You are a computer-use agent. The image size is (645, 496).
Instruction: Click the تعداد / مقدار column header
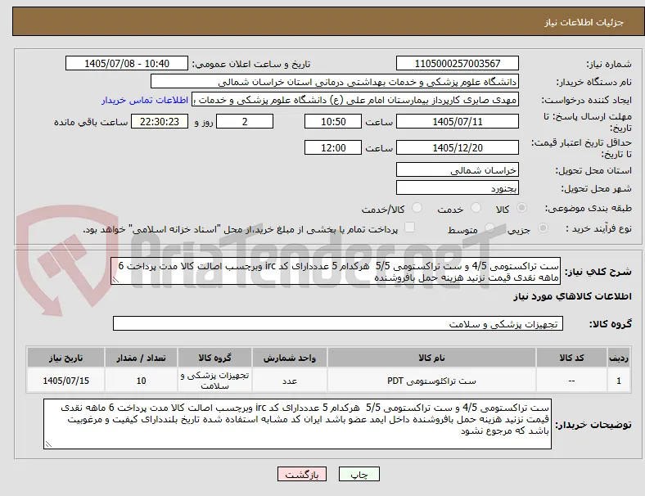(141, 358)
